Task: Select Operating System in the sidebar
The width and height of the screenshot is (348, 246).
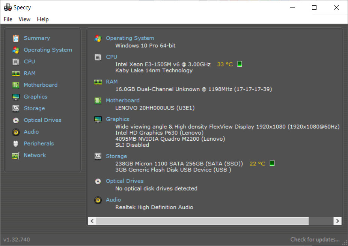Action: [x=48, y=50]
